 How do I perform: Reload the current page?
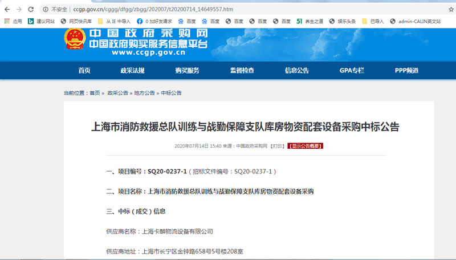(x=31, y=9)
